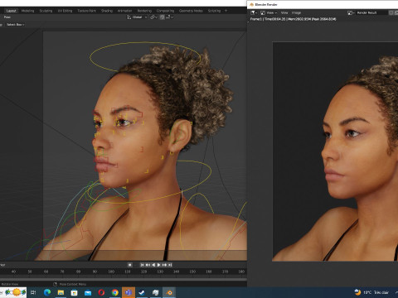
Task: Open the computer icon app beside Steam
Action: pos(156,292)
